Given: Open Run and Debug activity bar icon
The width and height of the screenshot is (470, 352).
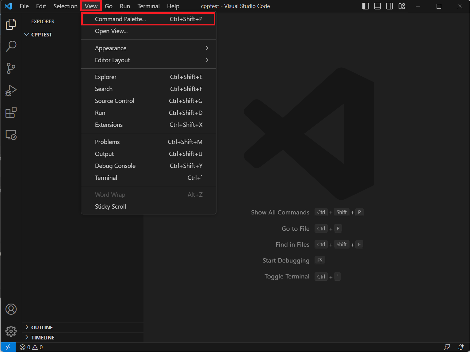Looking at the screenshot, I should [11, 91].
